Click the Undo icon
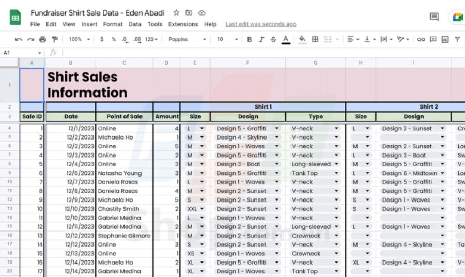465x277 pixels. (19, 39)
